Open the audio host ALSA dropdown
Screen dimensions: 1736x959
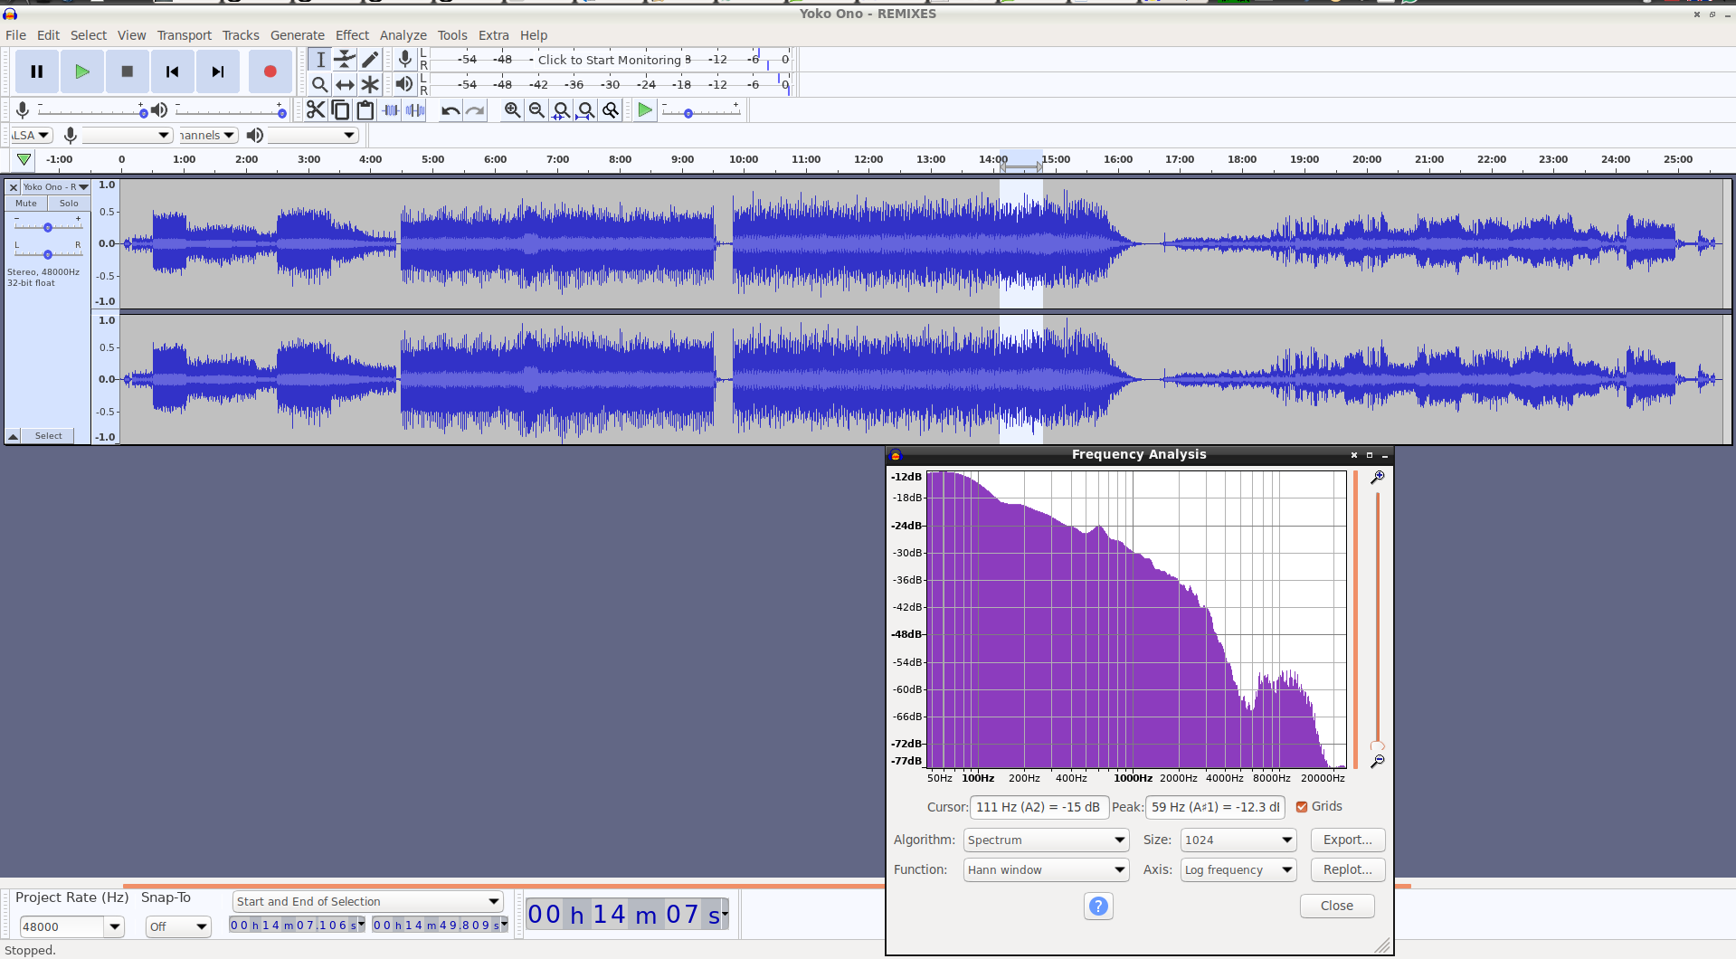pos(32,135)
